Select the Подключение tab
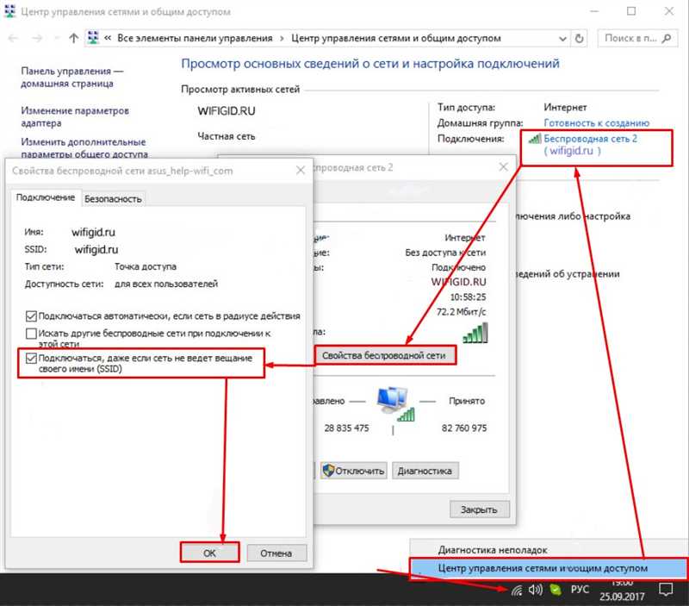689x606 pixels. (46, 197)
